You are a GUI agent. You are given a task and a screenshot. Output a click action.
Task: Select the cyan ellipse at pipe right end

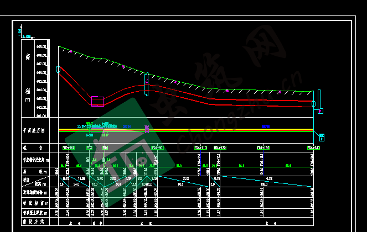point(314,104)
